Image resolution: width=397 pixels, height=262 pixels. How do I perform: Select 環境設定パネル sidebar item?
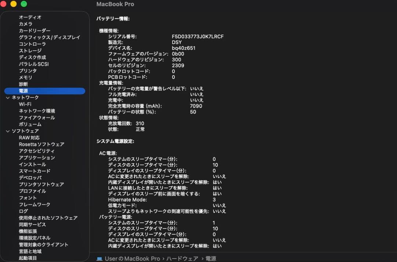click(35, 238)
